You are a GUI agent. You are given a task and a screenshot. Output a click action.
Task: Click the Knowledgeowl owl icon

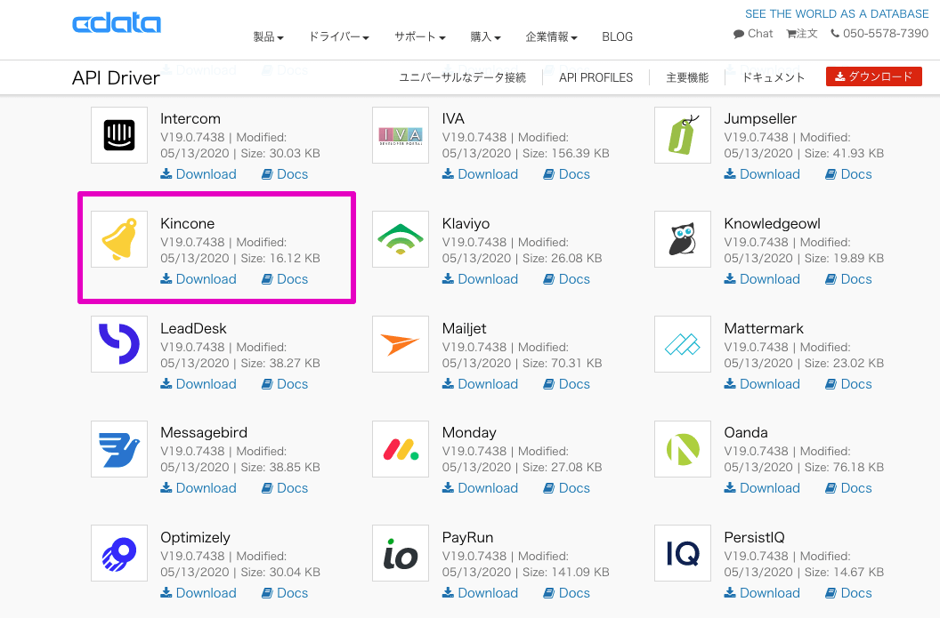coord(683,240)
